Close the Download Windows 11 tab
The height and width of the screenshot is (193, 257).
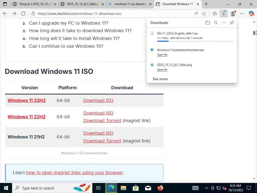(x=198, y=4)
